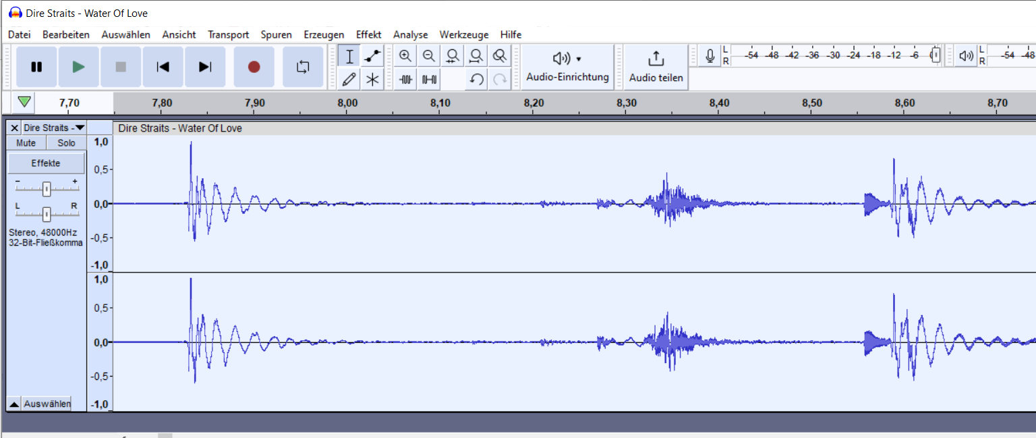This screenshot has width=1036, height=438.
Task: Click the track gain slider handle
Action: point(47,189)
